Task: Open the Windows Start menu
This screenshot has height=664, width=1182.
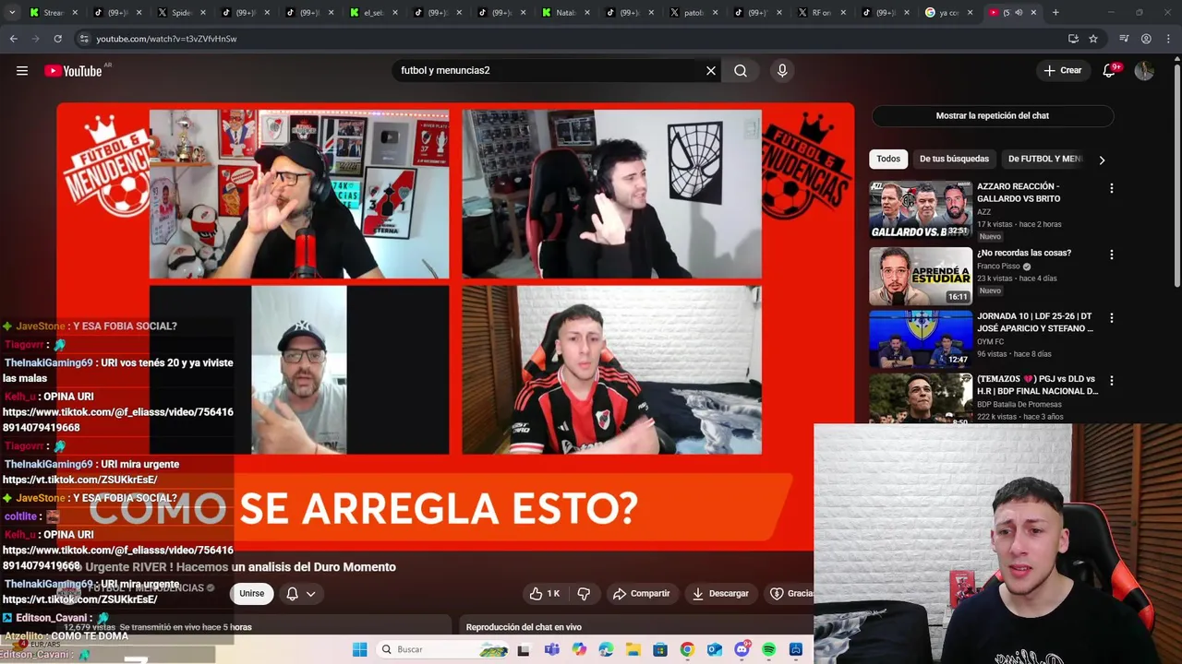Action: pos(360,650)
